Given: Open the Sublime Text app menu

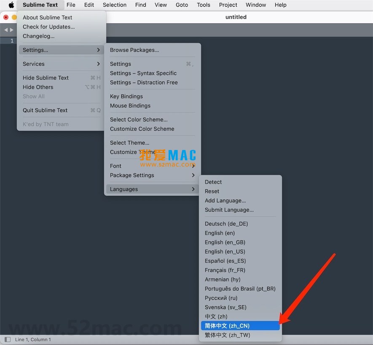Looking at the screenshot, I should pos(40,5).
